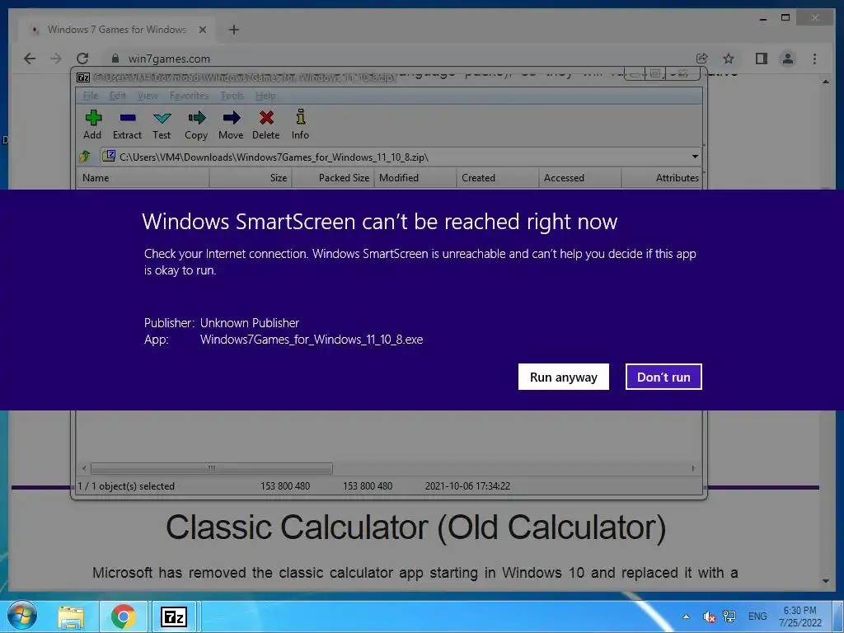The height and width of the screenshot is (633, 844).
Task: Click the 7-Zip scrollbar right arrow
Action: [692, 468]
